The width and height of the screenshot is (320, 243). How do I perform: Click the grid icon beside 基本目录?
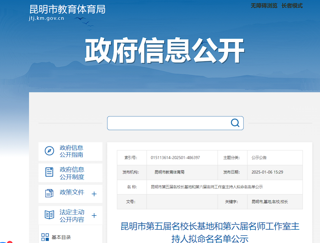(45, 237)
